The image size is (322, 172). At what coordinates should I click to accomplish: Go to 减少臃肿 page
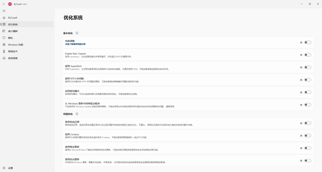coord(27,31)
